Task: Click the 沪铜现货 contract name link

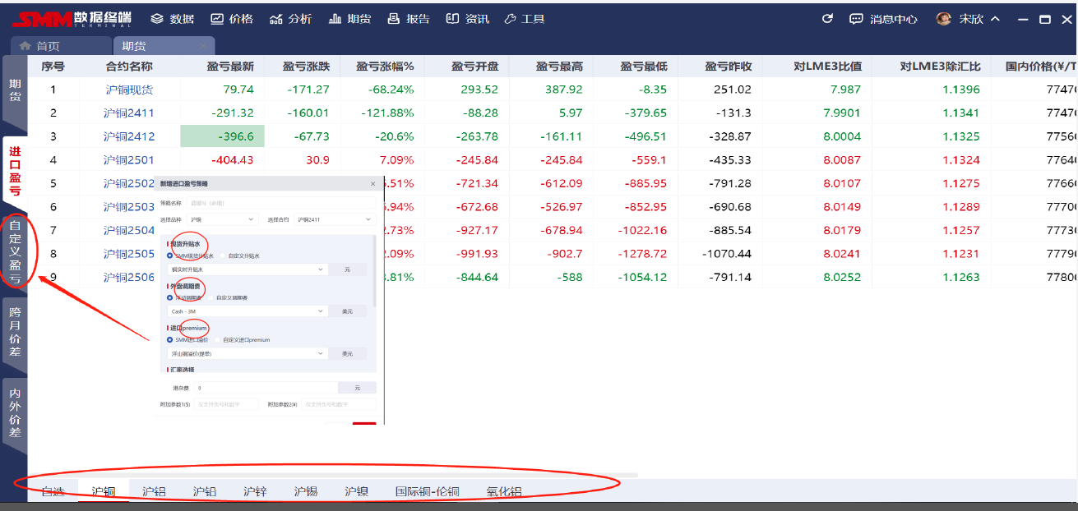Action: tap(129, 90)
